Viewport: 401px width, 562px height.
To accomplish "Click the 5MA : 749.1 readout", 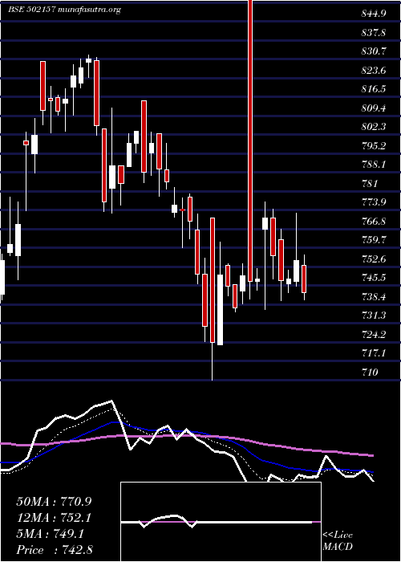I will point(51,534).
